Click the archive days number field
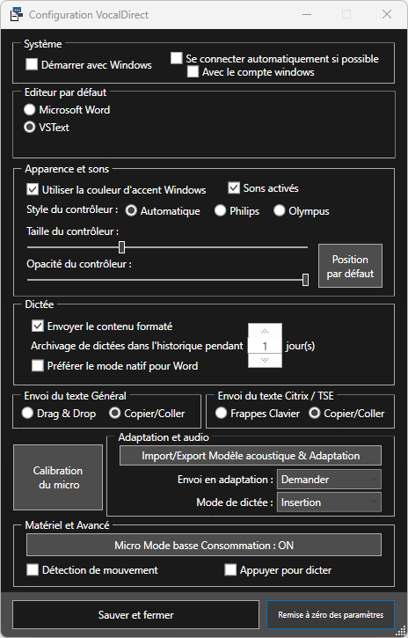408x638 pixels. coord(265,346)
